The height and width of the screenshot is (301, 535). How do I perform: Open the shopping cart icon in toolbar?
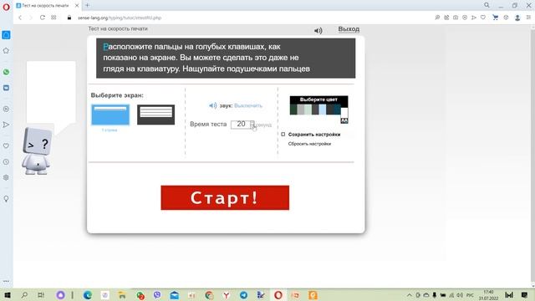click(495, 18)
